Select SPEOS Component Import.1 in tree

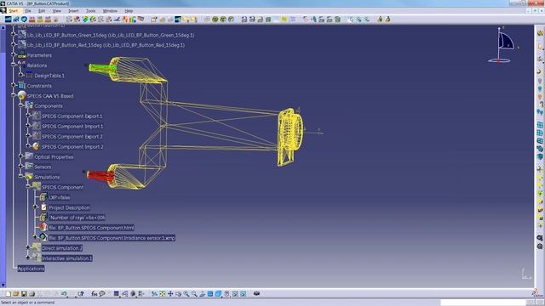72,127
